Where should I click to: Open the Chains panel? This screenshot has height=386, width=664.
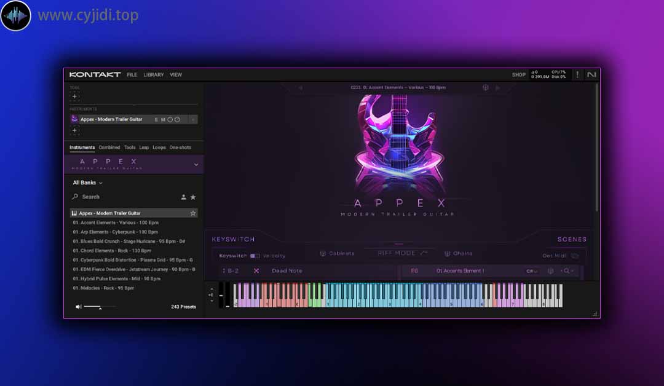458,253
